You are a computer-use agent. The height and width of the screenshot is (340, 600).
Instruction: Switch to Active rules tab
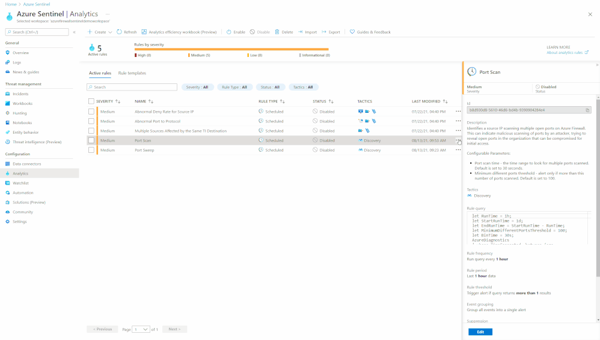coord(100,73)
